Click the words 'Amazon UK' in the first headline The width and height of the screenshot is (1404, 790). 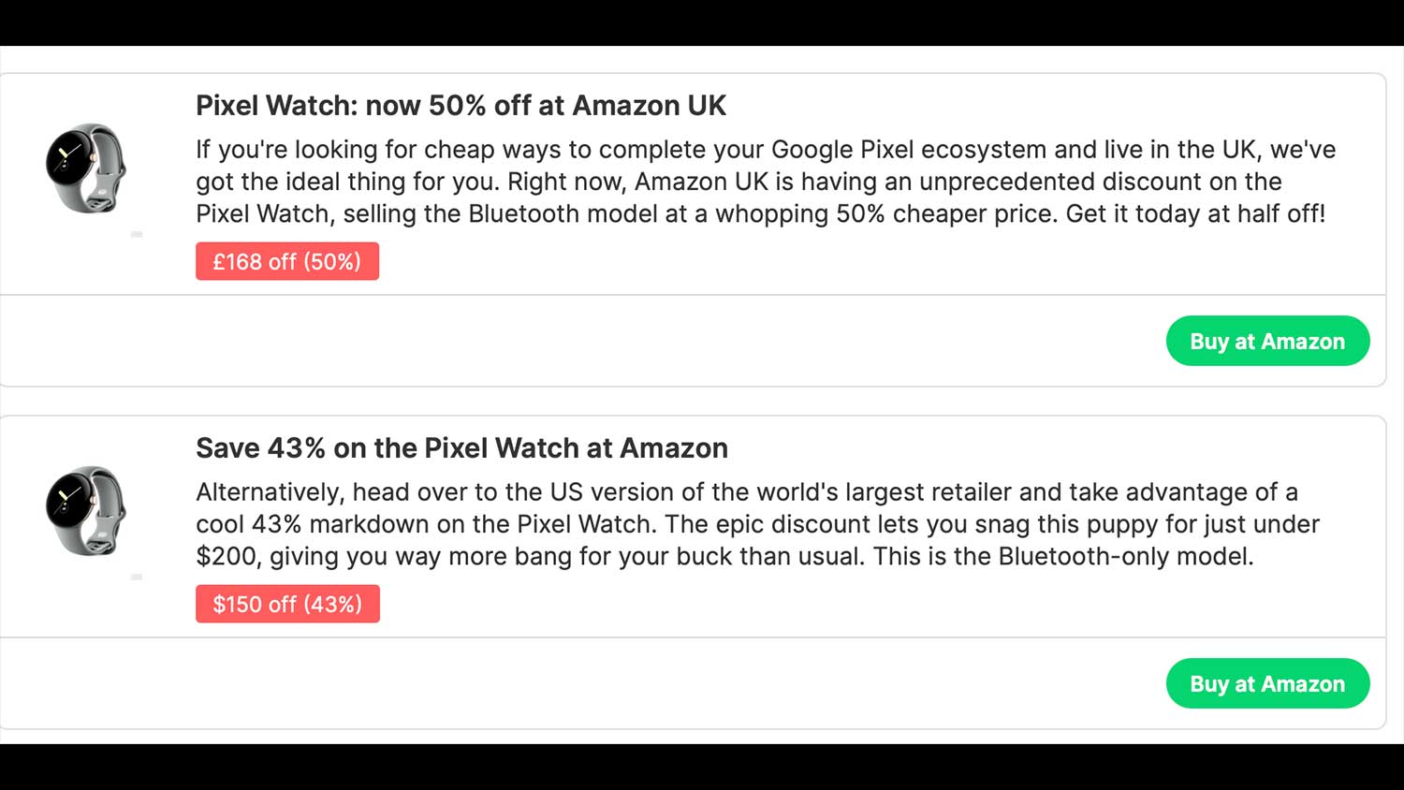[649, 106]
